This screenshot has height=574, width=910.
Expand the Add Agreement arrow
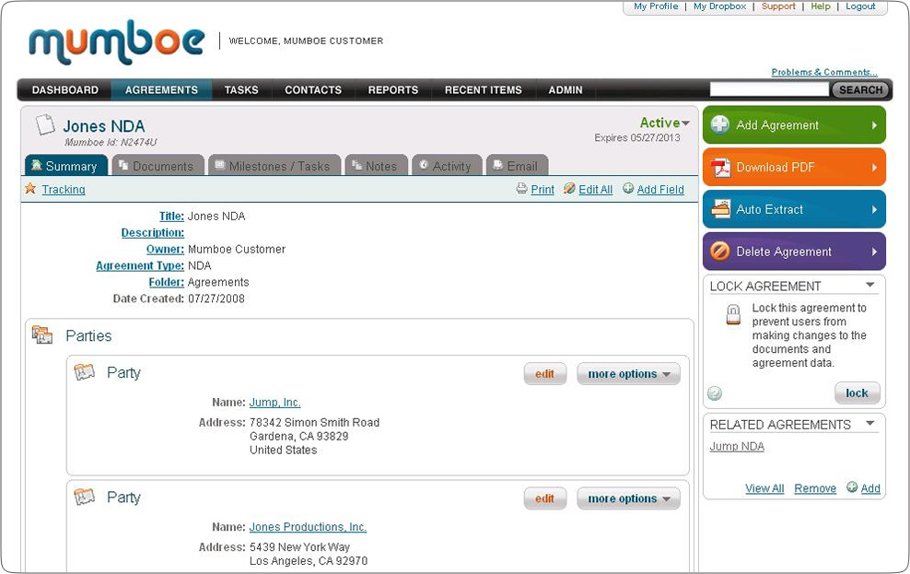[874, 124]
